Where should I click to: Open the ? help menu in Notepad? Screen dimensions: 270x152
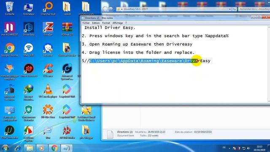tap(126, 23)
